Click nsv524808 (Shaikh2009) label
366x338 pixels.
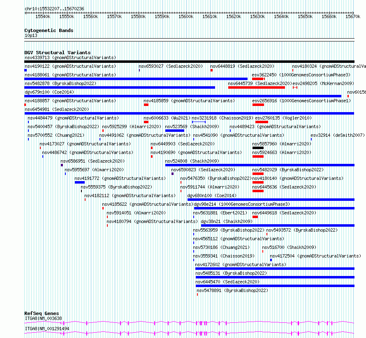click(x=192, y=161)
